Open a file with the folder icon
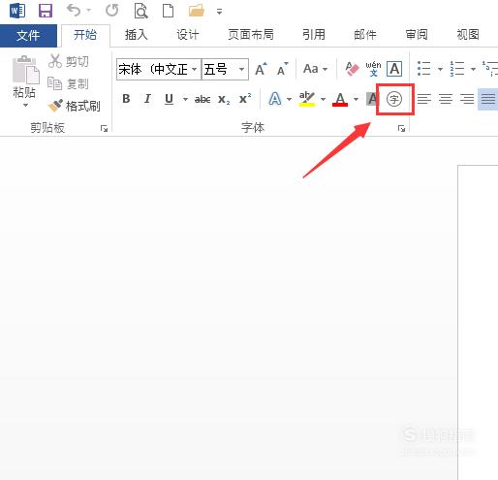 point(197,11)
